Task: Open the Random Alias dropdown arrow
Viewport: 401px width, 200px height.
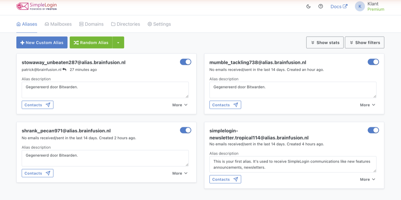Action: 118,42
